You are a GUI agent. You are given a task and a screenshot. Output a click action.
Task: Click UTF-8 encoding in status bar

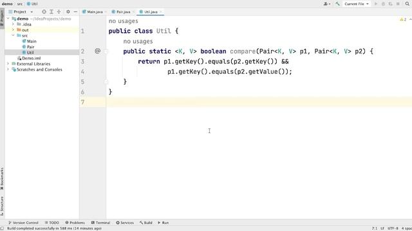pos(393,228)
